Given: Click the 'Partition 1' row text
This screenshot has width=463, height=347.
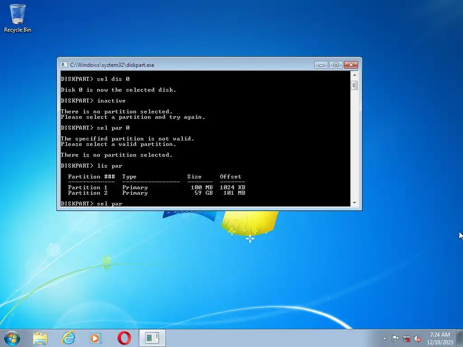Looking at the screenshot, I should pyautogui.click(x=88, y=188).
